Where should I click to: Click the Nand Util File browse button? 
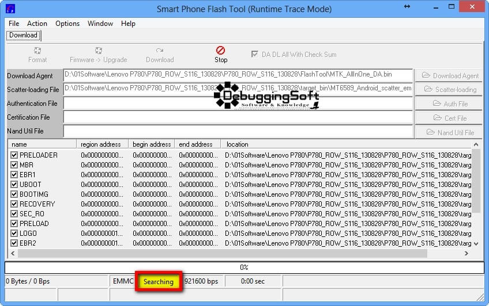pos(449,132)
